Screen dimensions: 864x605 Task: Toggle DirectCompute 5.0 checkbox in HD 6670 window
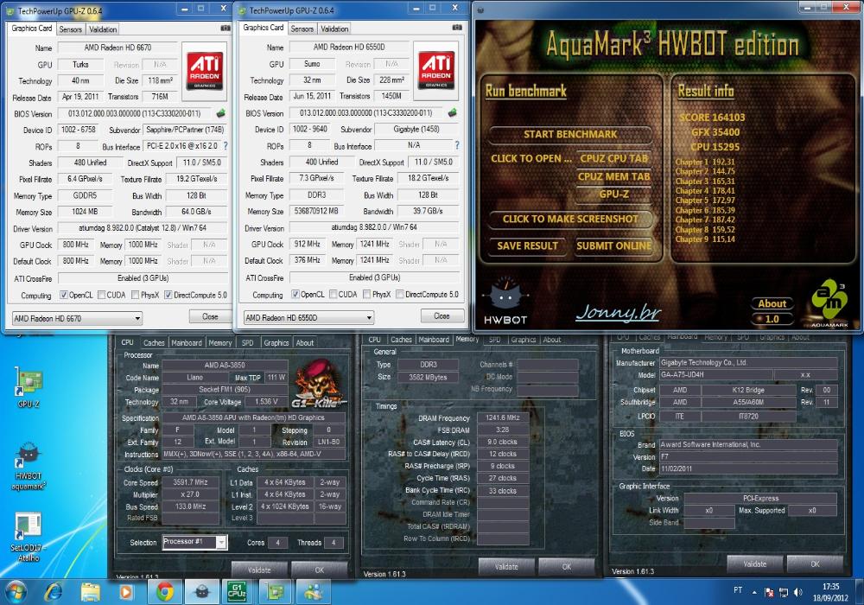pyautogui.click(x=168, y=295)
